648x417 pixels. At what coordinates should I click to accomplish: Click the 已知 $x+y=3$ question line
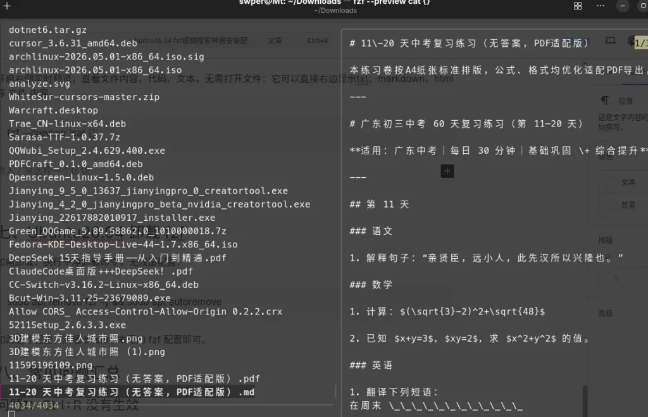click(470, 339)
